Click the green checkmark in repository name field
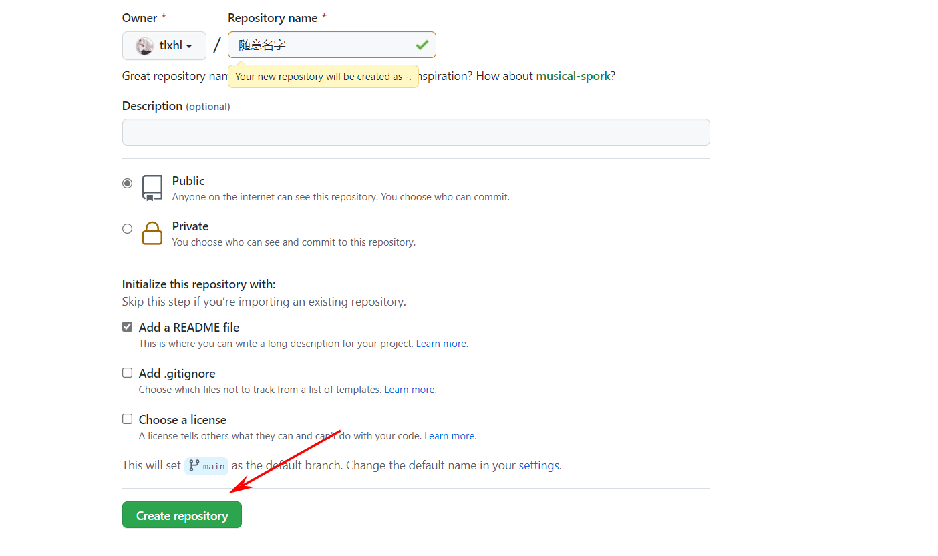 tap(422, 45)
